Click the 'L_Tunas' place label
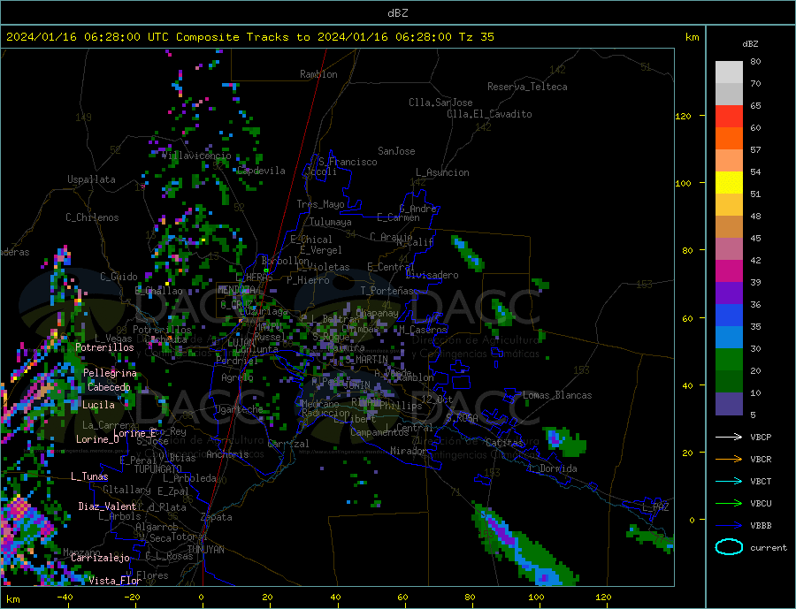The width and height of the screenshot is (796, 609). click(x=89, y=476)
